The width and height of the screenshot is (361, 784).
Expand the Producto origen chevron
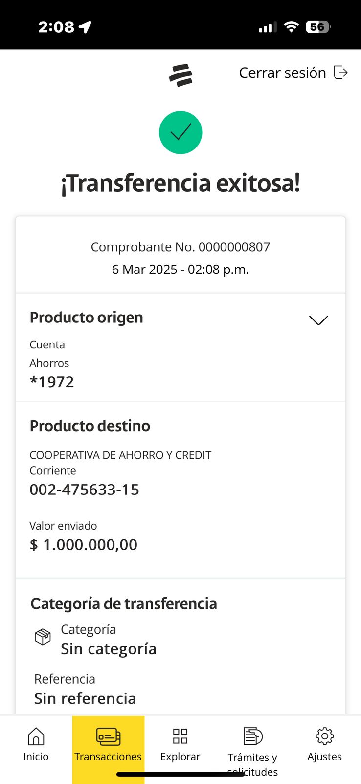(x=318, y=320)
